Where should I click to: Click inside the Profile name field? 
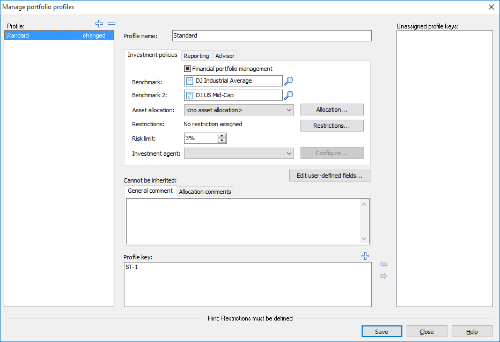(x=271, y=36)
